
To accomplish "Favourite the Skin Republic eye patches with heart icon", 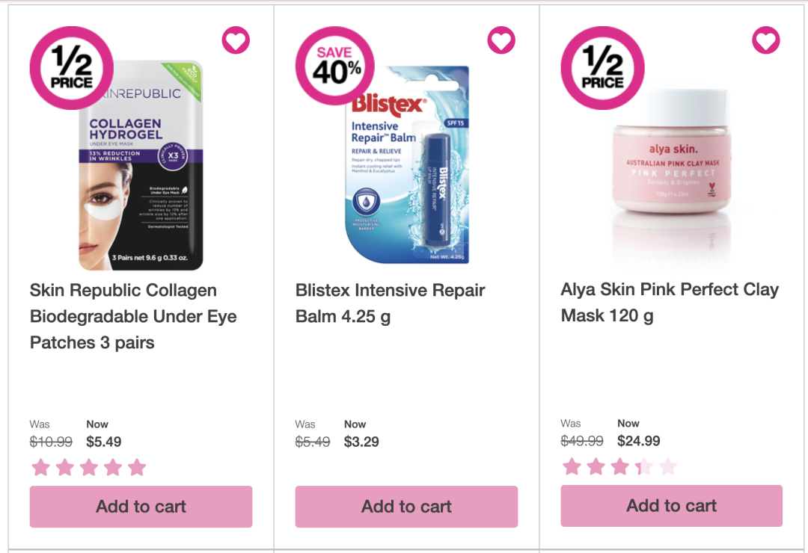I will pyautogui.click(x=236, y=40).
